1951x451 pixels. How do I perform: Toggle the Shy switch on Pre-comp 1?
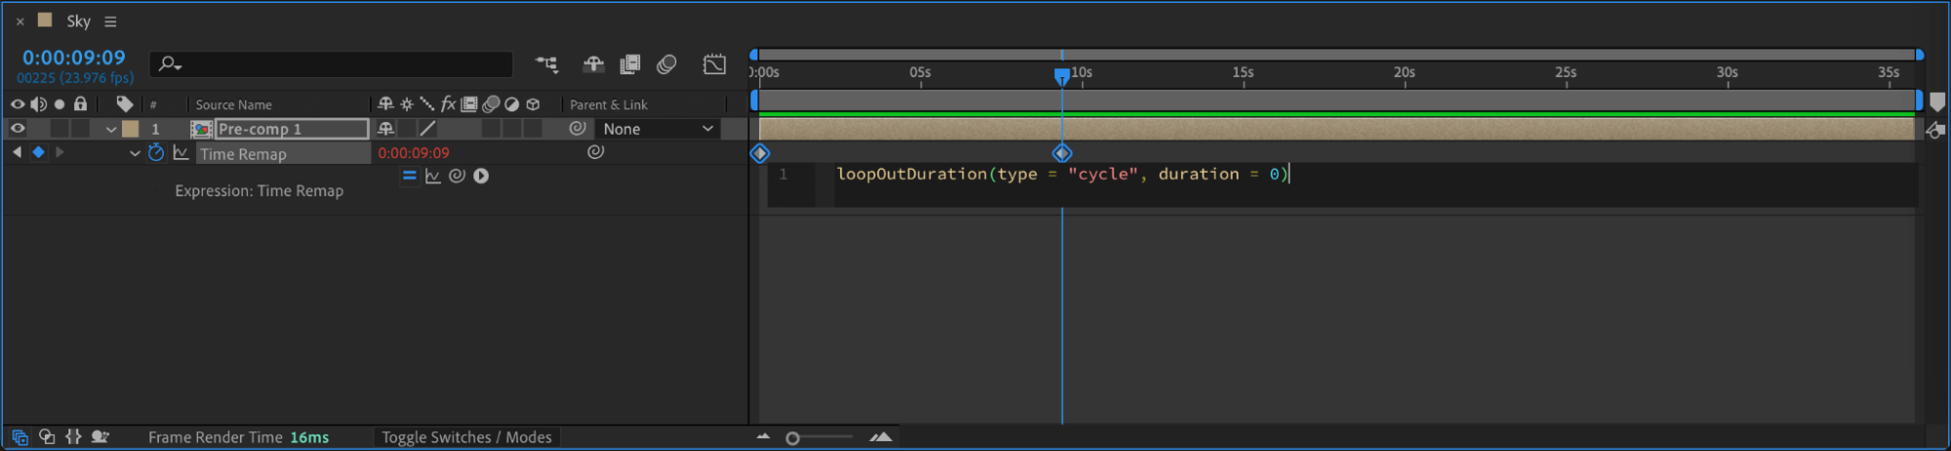386,129
